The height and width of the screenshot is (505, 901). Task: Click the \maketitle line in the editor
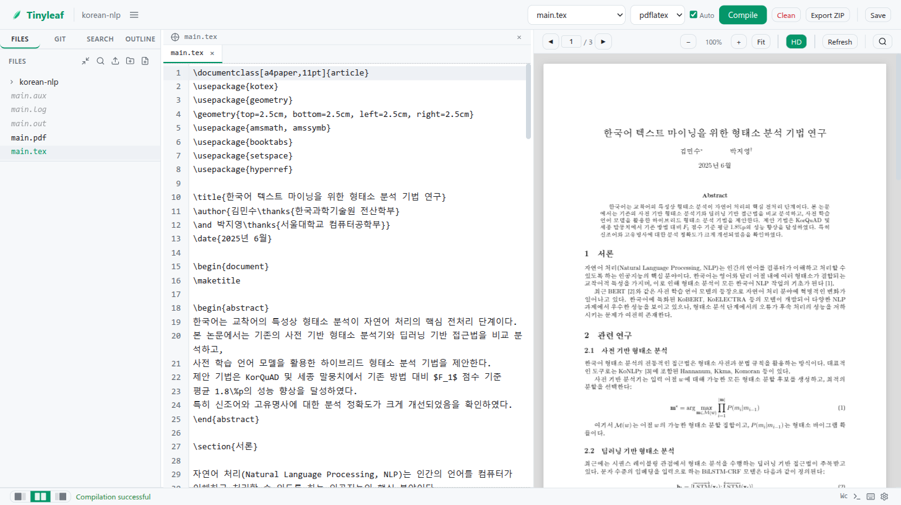click(x=217, y=280)
